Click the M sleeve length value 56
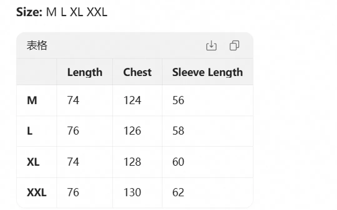This screenshot has height=210, width=337. pos(178,100)
